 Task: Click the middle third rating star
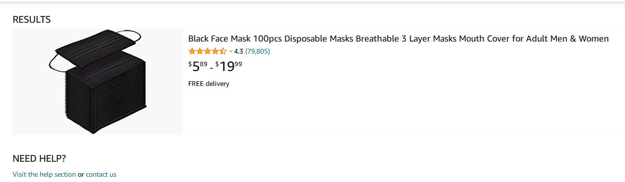coord(207,51)
